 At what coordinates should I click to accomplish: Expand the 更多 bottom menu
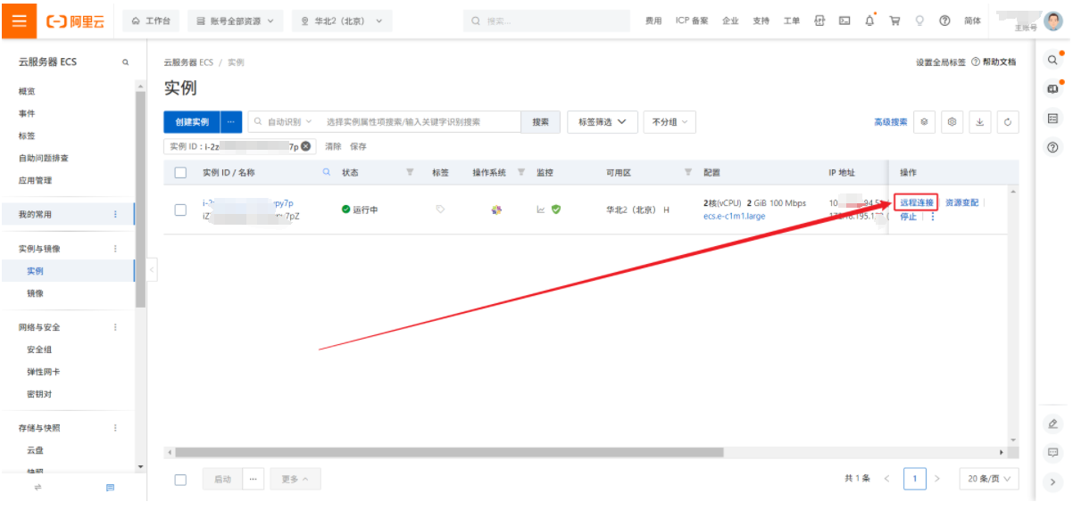pos(295,479)
